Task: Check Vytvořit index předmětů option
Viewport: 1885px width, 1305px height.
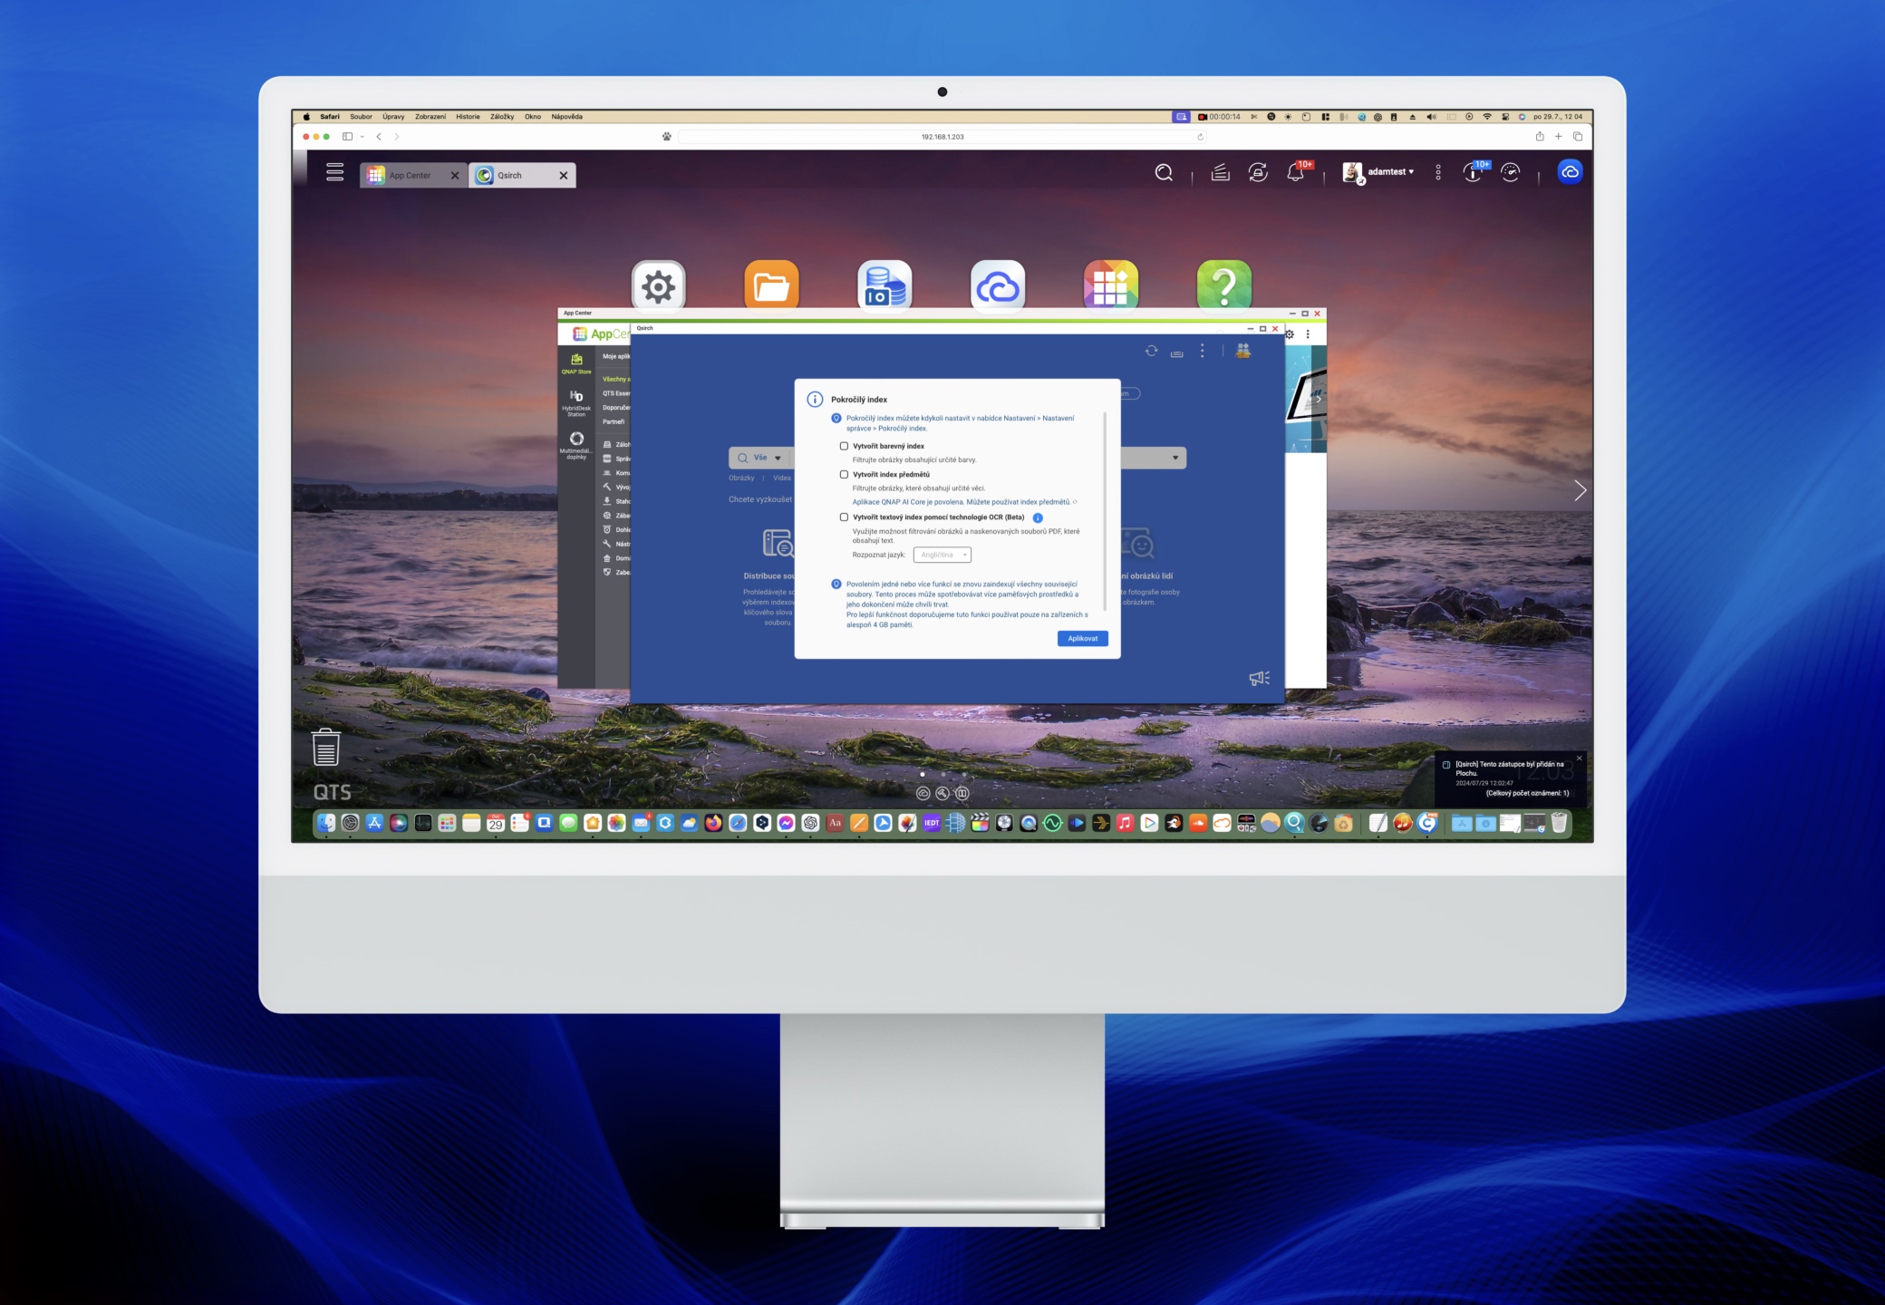Action: click(x=844, y=474)
